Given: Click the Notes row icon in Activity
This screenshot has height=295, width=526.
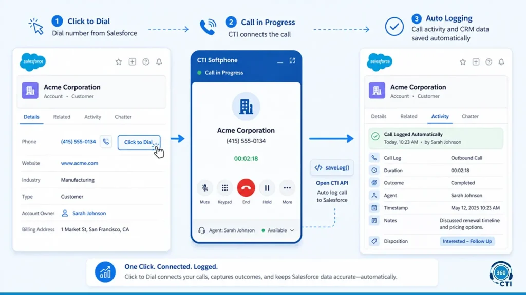Looking at the screenshot, I should point(374,220).
